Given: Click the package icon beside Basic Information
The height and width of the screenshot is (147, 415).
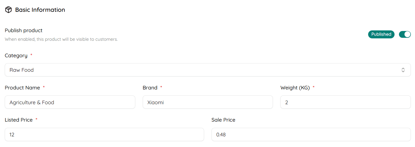Looking at the screenshot, I should pos(8,10).
